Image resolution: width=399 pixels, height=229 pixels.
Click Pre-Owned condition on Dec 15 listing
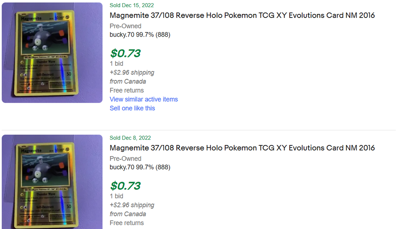125,26
